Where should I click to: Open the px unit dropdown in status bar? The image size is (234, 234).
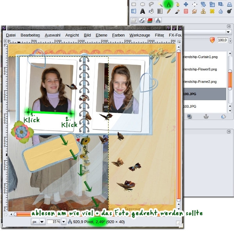pos(38,222)
